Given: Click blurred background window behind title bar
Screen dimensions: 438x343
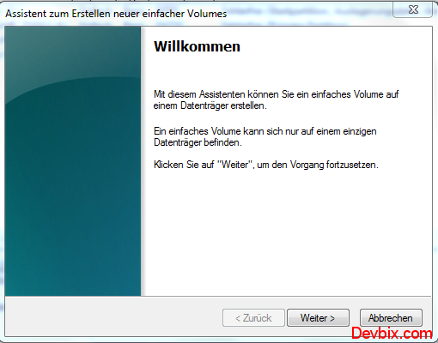Looking at the screenshot, I should click(309, 11).
